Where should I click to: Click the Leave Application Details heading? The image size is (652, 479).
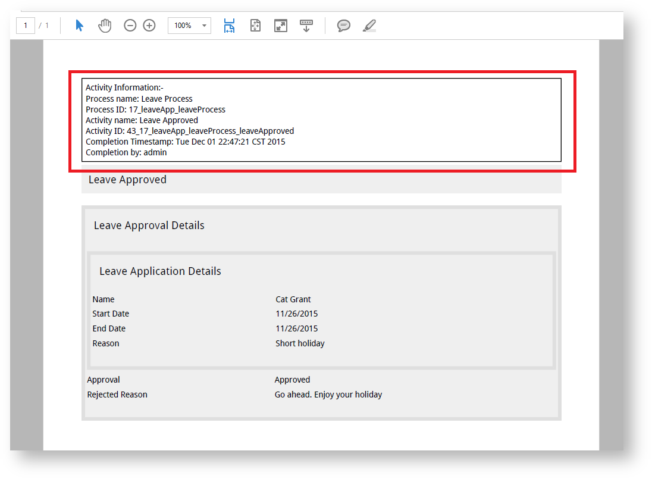(x=160, y=271)
